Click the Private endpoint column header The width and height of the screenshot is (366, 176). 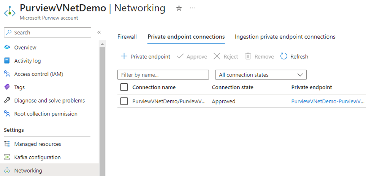pos(311,87)
